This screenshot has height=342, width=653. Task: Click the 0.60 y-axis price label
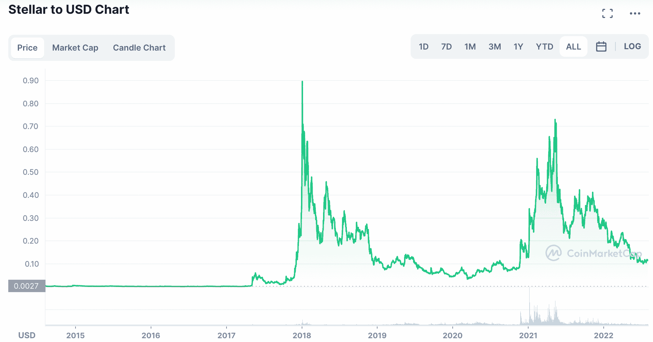click(x=31, y=149)
